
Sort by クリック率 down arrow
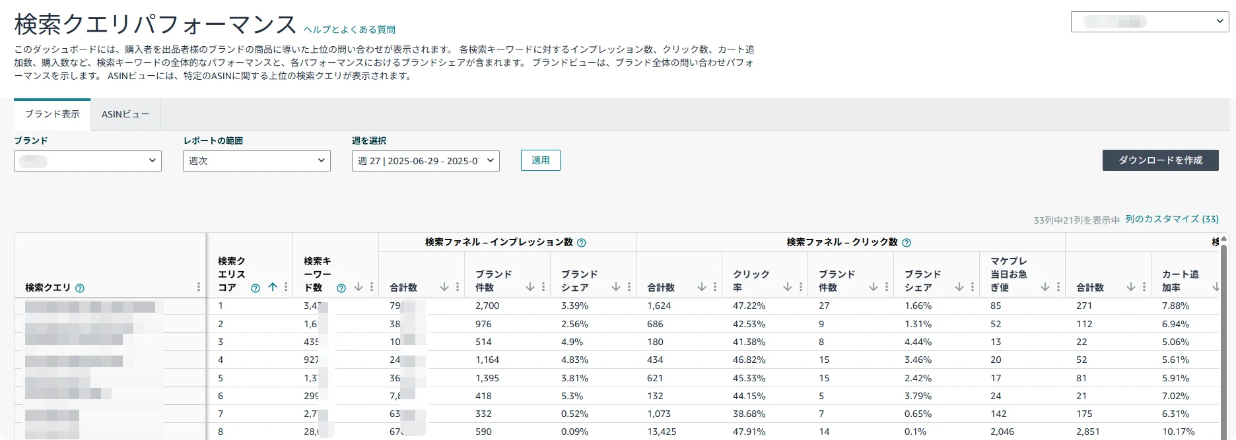point(788,287)
